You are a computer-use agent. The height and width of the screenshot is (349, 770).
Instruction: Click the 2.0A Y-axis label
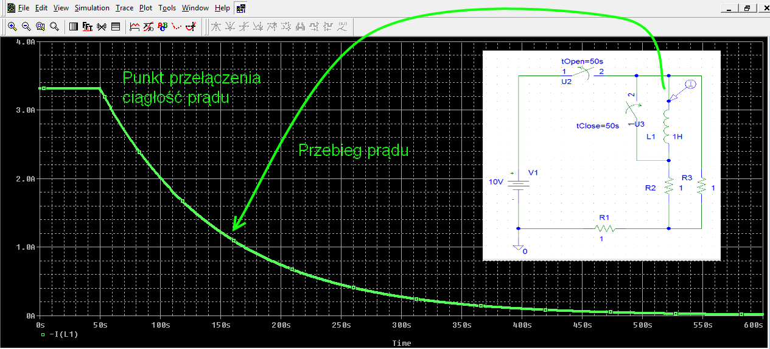26,179
